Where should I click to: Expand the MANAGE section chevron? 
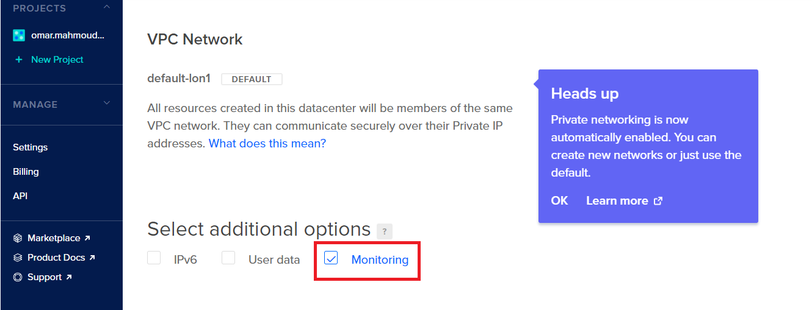click(107, 104)
